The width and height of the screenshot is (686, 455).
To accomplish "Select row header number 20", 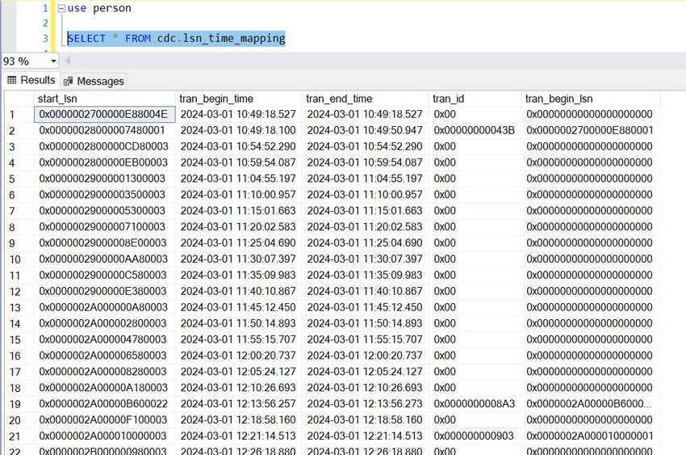I will click(19, 420).
